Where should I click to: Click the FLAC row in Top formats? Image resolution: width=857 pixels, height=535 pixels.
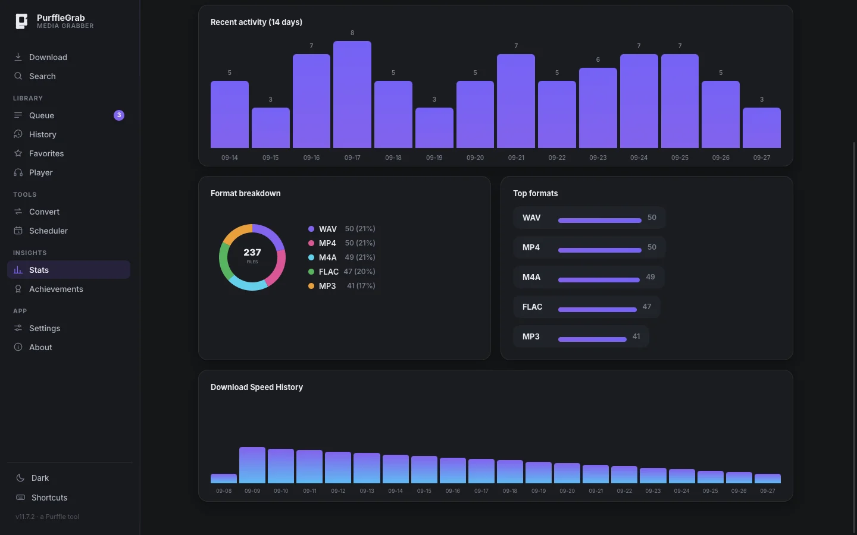click(x=587, y=307)
